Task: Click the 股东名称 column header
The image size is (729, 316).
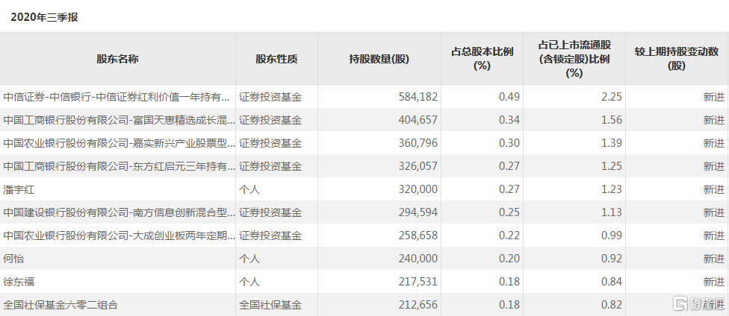Action: [117, 59]
